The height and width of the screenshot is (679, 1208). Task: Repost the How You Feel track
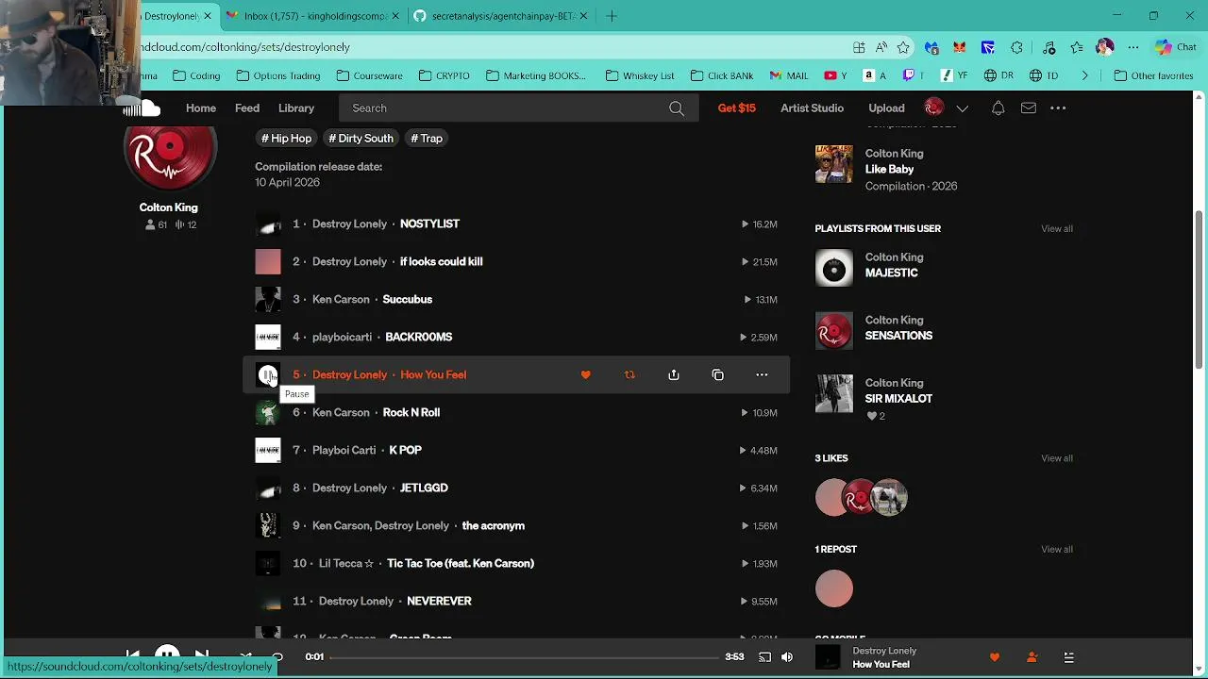click(x=629, y=374)
